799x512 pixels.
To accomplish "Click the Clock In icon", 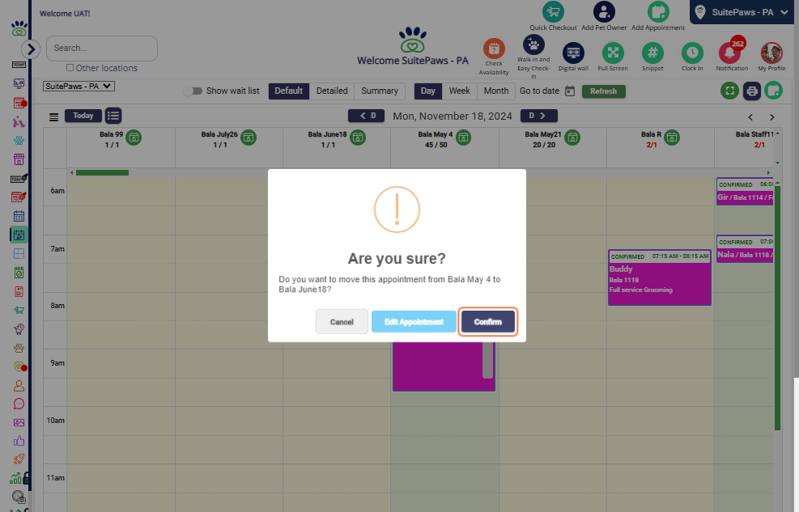I will tap(692, 53).
